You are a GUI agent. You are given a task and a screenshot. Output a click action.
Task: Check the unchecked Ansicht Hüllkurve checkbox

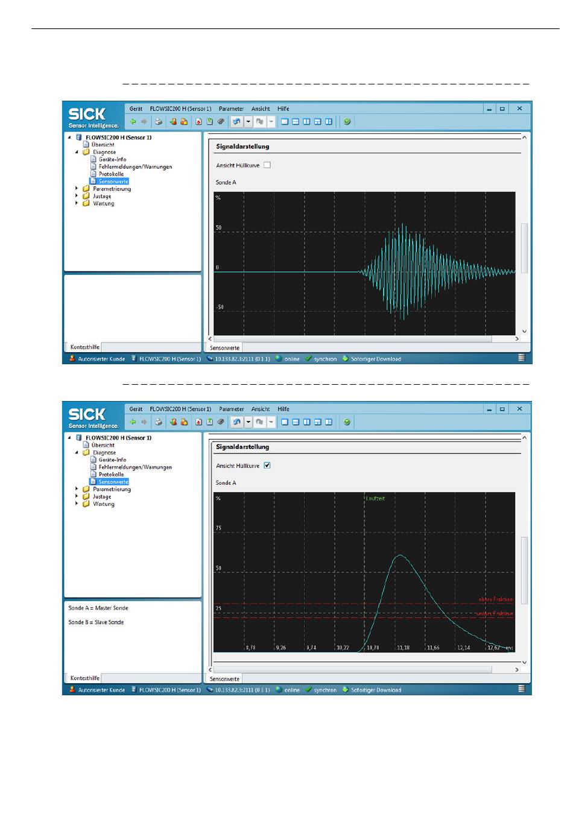(267, 165)
